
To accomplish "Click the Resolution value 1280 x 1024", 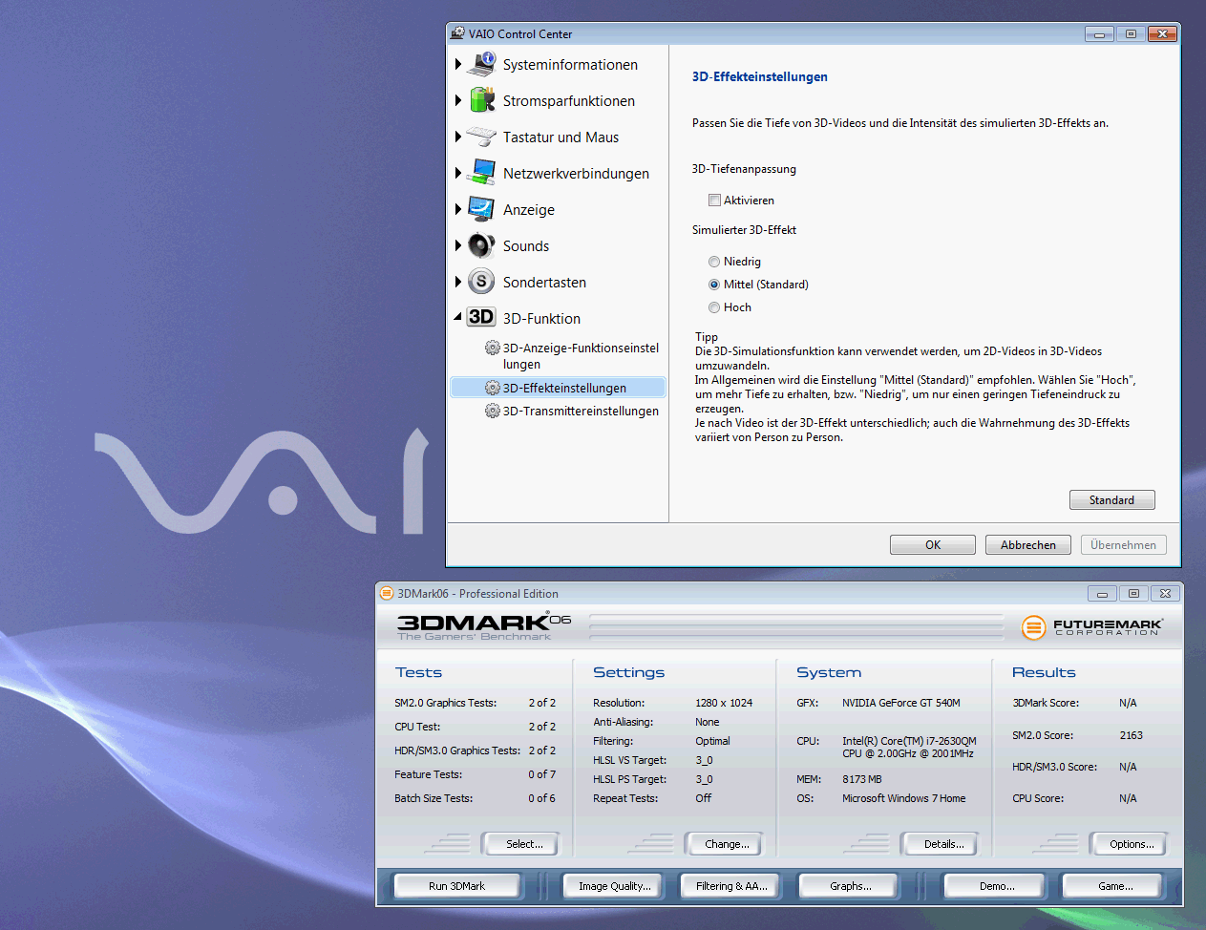I will [724, 703].
